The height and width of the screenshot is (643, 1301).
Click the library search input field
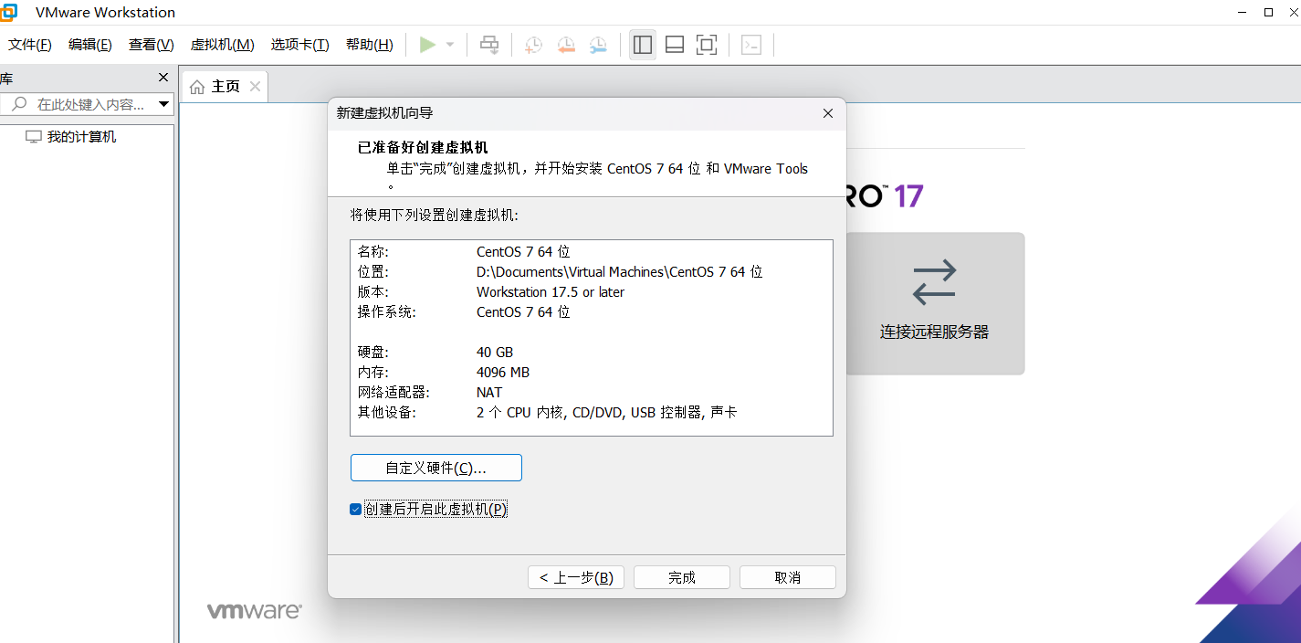[90, 105]
